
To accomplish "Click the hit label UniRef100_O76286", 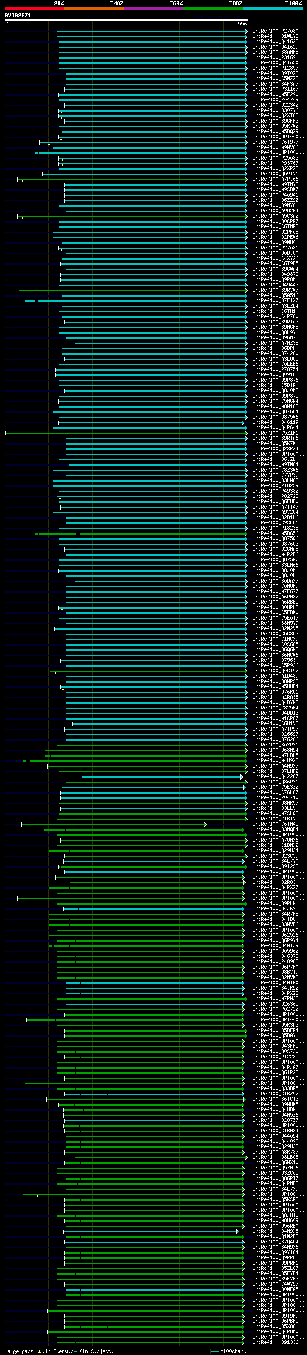I will click(275, 740).
